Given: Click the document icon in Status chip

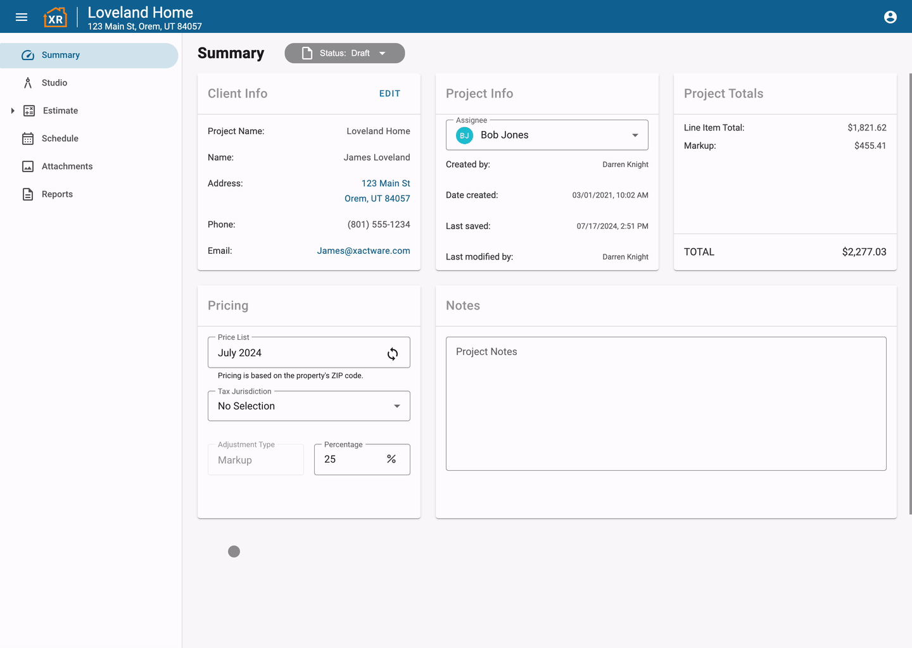Looking at the screenshot, I should (307, 53).
